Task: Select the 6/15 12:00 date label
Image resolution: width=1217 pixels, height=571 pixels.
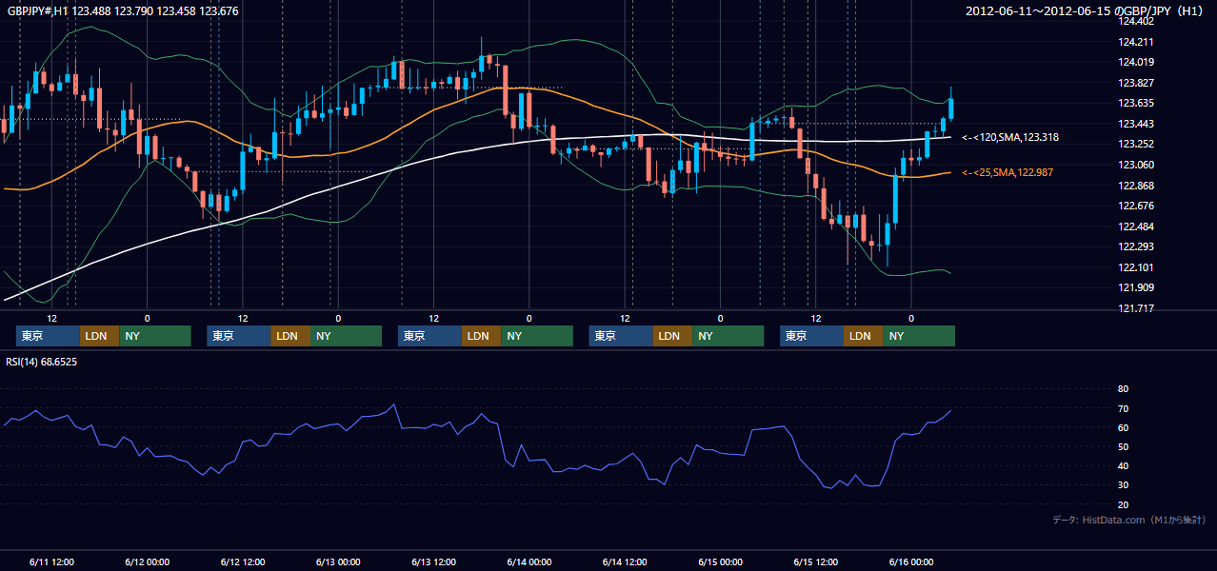Action: click(x=815, y=561)
